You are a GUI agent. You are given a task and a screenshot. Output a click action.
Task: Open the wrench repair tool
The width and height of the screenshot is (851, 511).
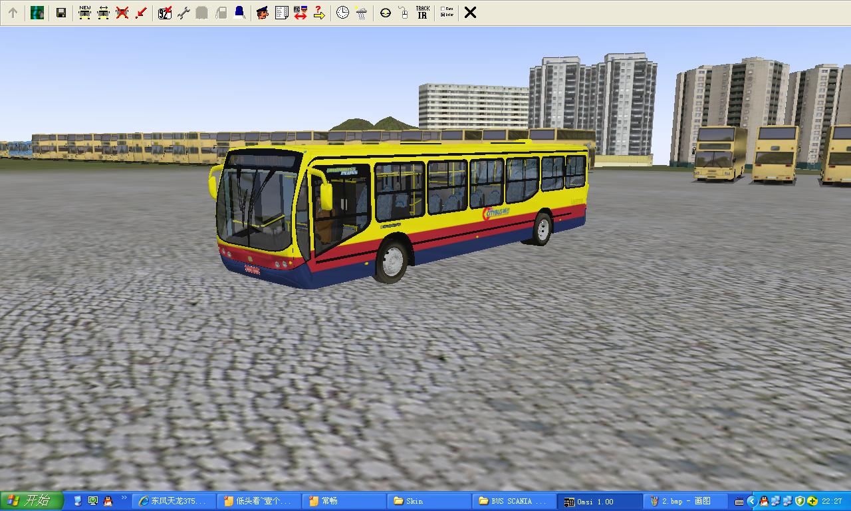(183, 13)
